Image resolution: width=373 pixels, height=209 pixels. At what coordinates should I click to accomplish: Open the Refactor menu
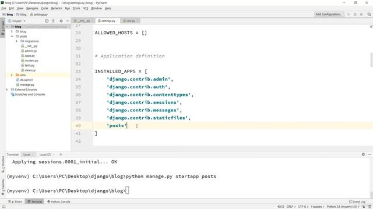pyautogui.click(x=57, y=8)
